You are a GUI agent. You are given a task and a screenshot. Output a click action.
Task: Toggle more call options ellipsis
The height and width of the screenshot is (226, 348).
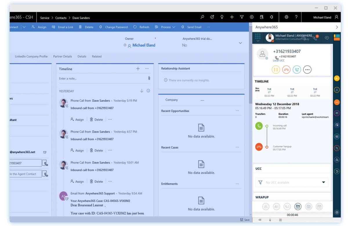click(307, 69)
